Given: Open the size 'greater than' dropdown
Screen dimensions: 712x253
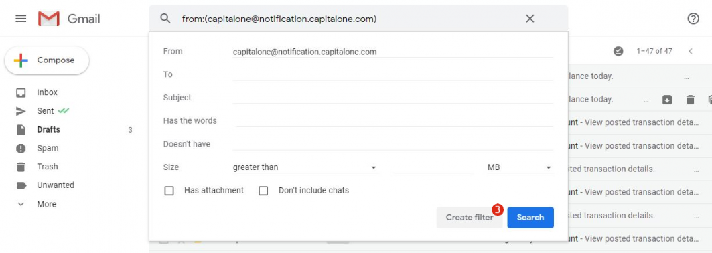Looking at the screenshot, I should tap(305, 167).
